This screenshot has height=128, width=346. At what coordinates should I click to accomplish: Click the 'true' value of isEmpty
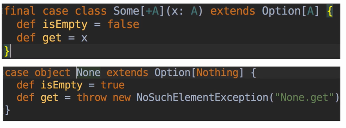pos(113,85)
